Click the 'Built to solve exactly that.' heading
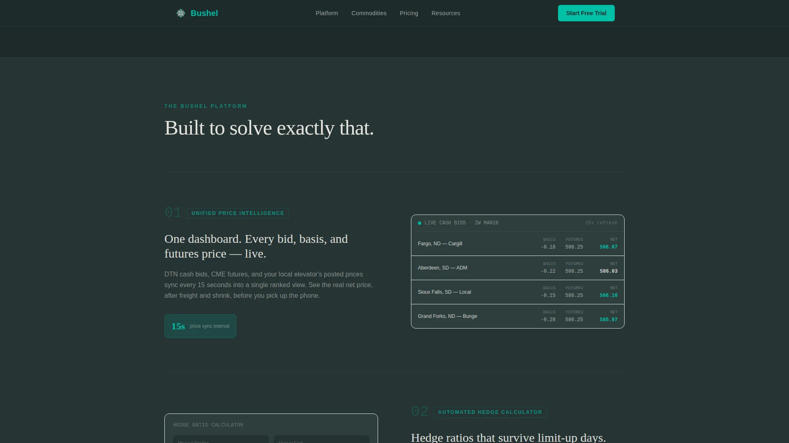The height and width of the screenshot is (443, 789). click(x=269, y=128)
